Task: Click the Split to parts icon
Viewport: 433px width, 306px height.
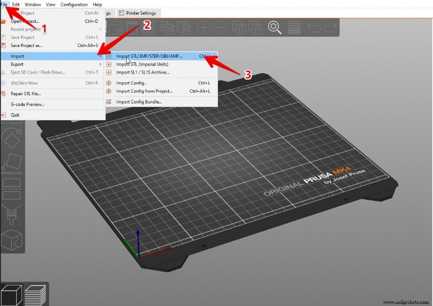Action: [x=255, y=28]
